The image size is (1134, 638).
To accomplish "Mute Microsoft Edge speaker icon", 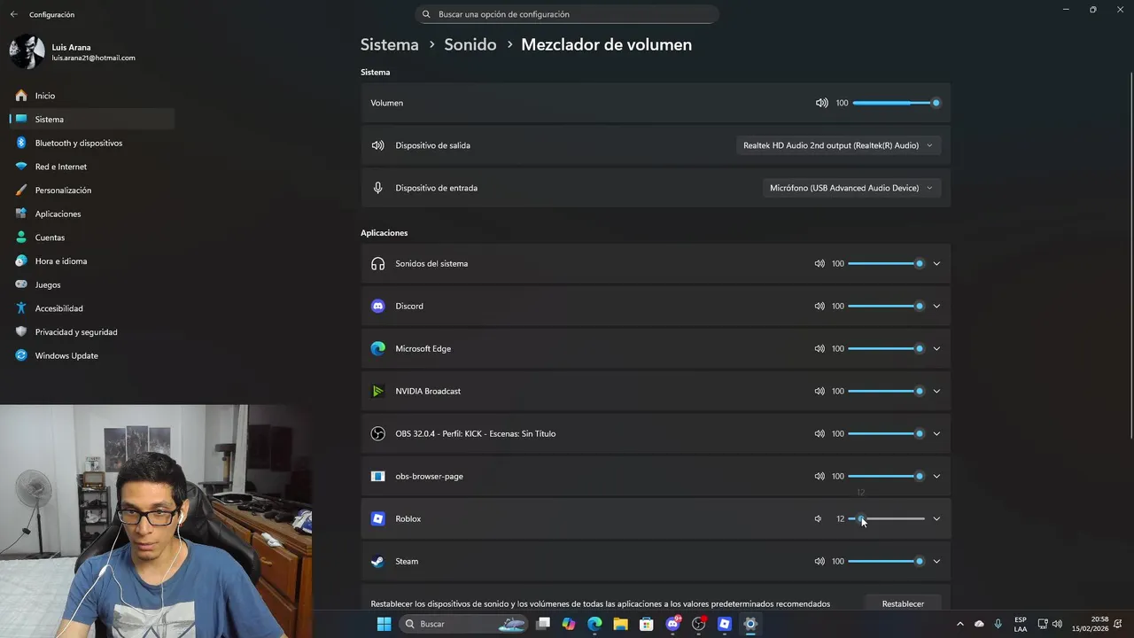I will point(819,348).
